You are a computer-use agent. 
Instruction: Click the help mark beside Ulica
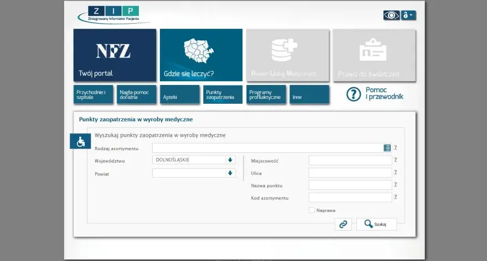[395, 172]
